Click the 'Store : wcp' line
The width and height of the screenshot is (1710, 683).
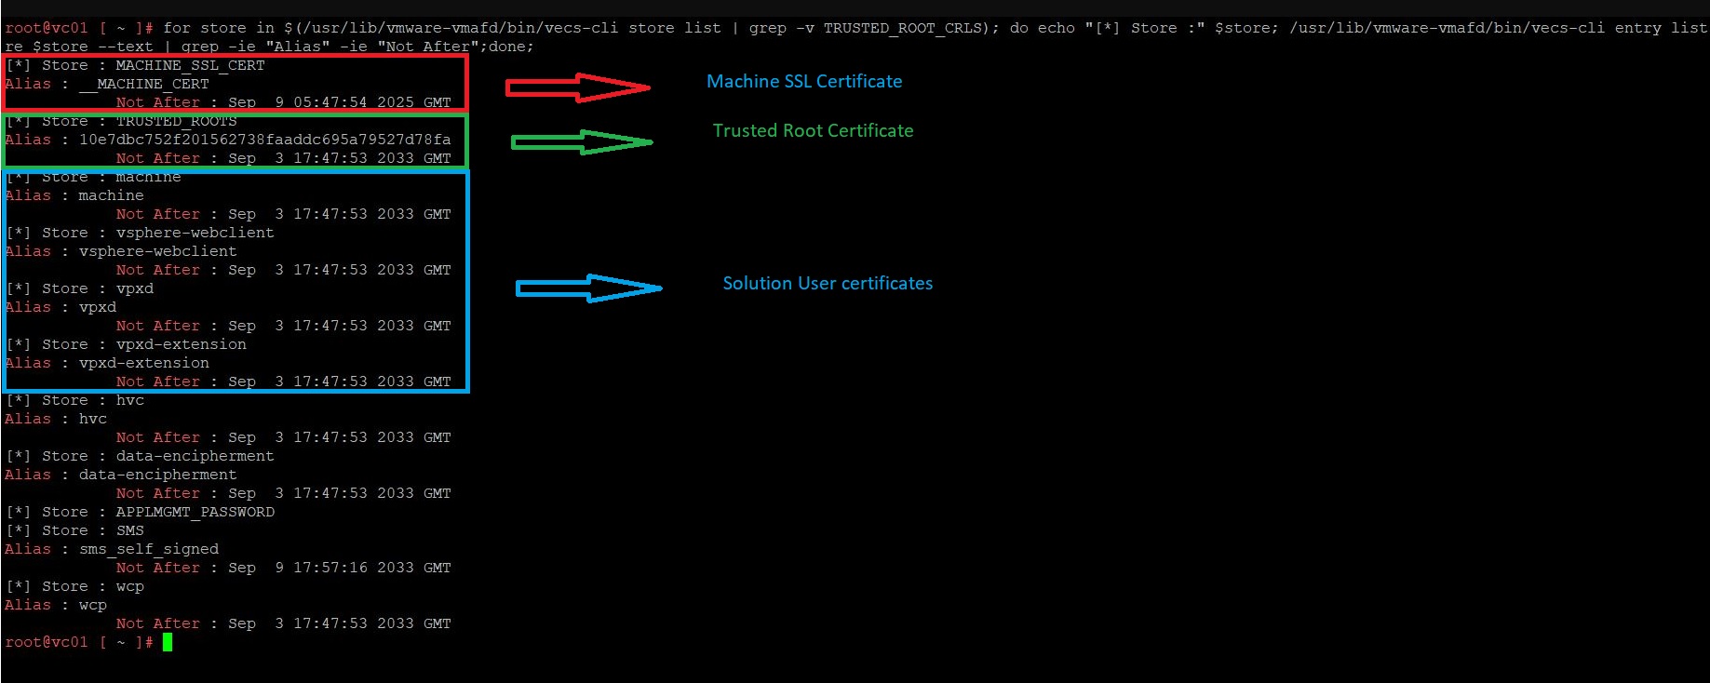pyautogui.click(x=75, y=586)
